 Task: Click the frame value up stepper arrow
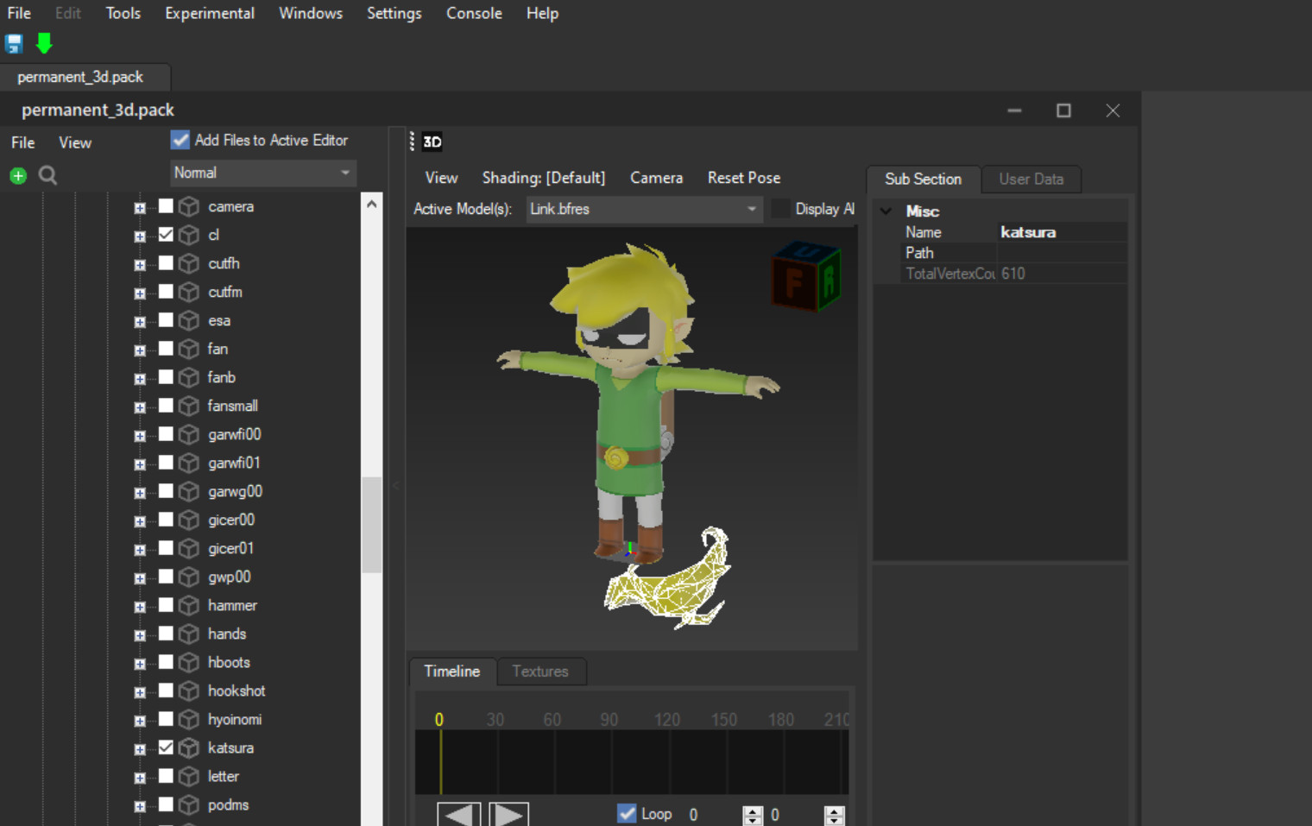752,809
